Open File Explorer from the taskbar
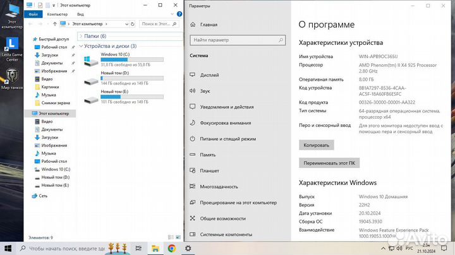Viewport: 455px width, 255px height. (x=155, y=248)
